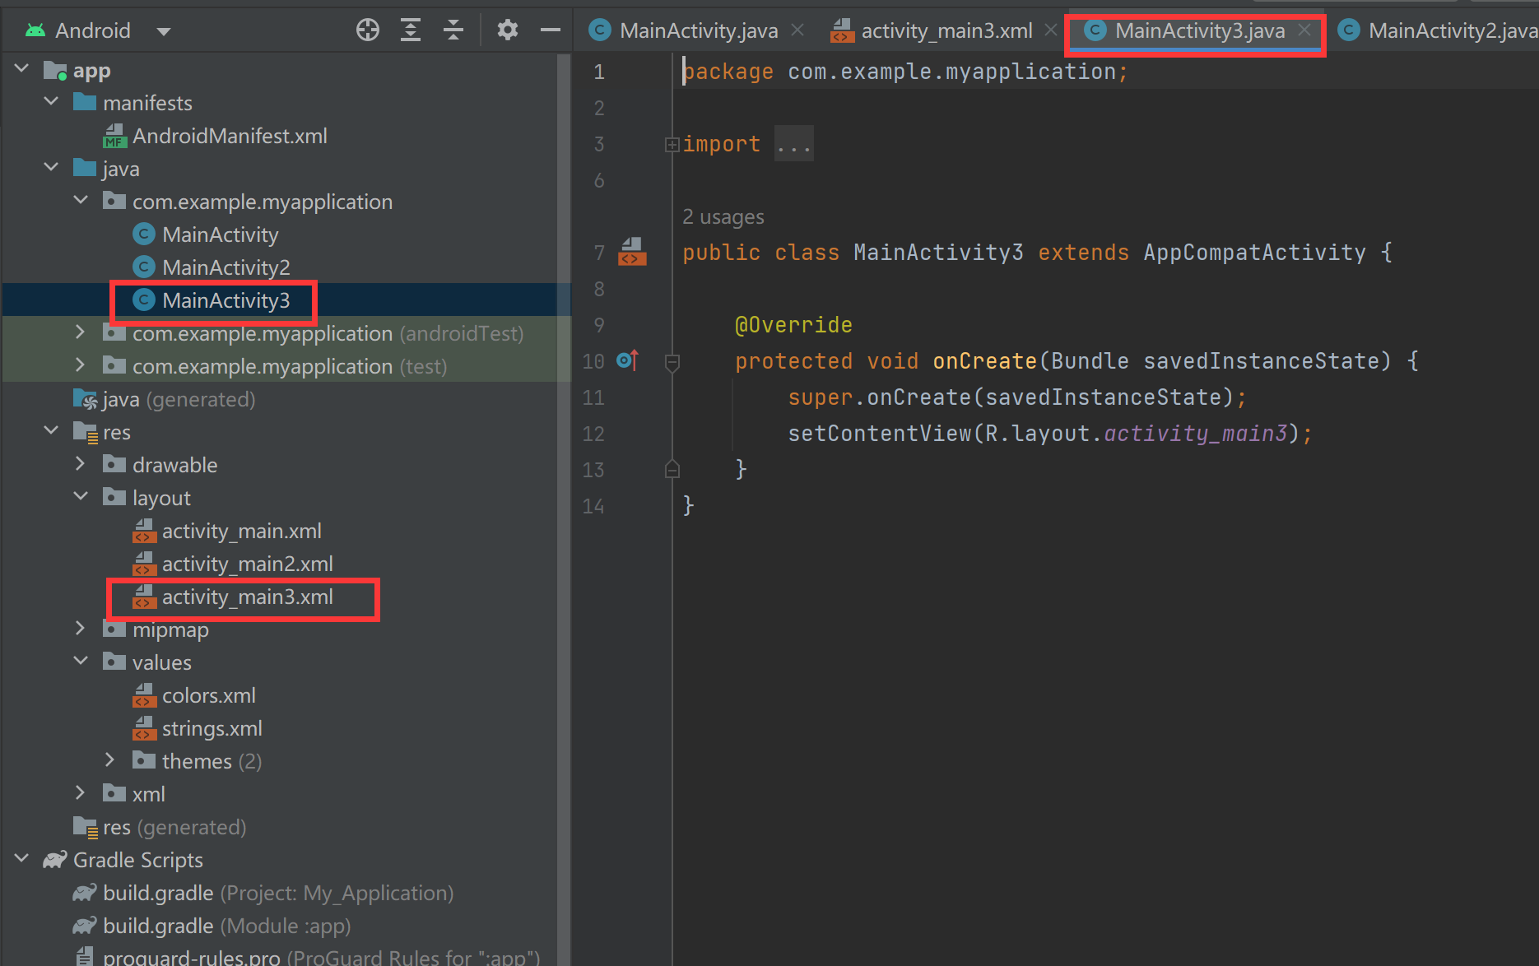Click the Android robot icon in header
1539x966 pixels.
point(35,30)
